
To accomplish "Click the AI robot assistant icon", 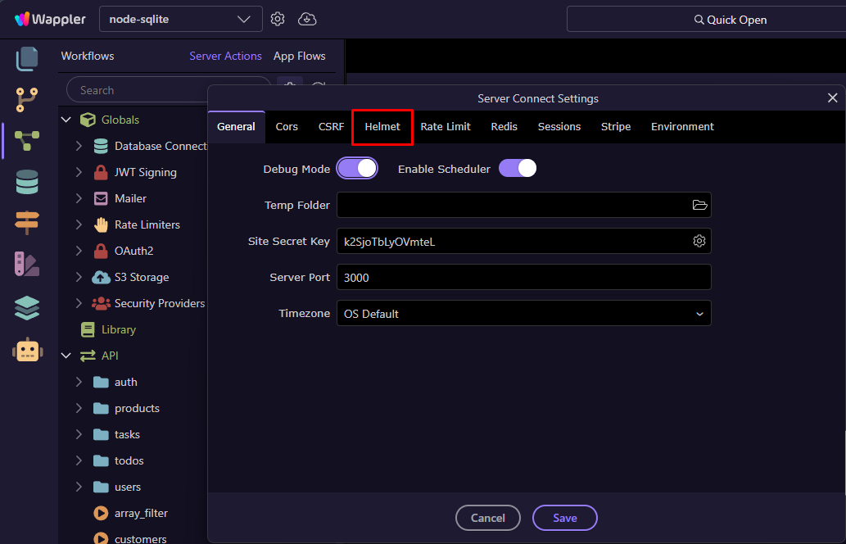I will [x=27, y=351].
